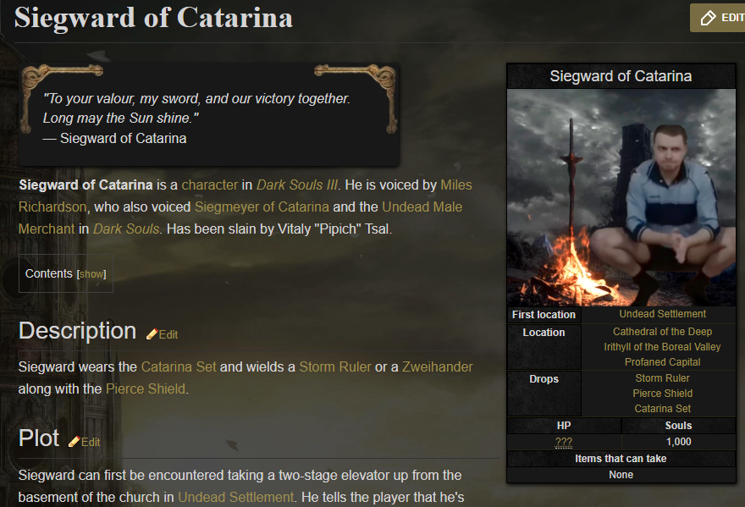Screen dimensions: 745x507
Task: Open the Miles Richardson voice actor link
Action: coord(456,185)
